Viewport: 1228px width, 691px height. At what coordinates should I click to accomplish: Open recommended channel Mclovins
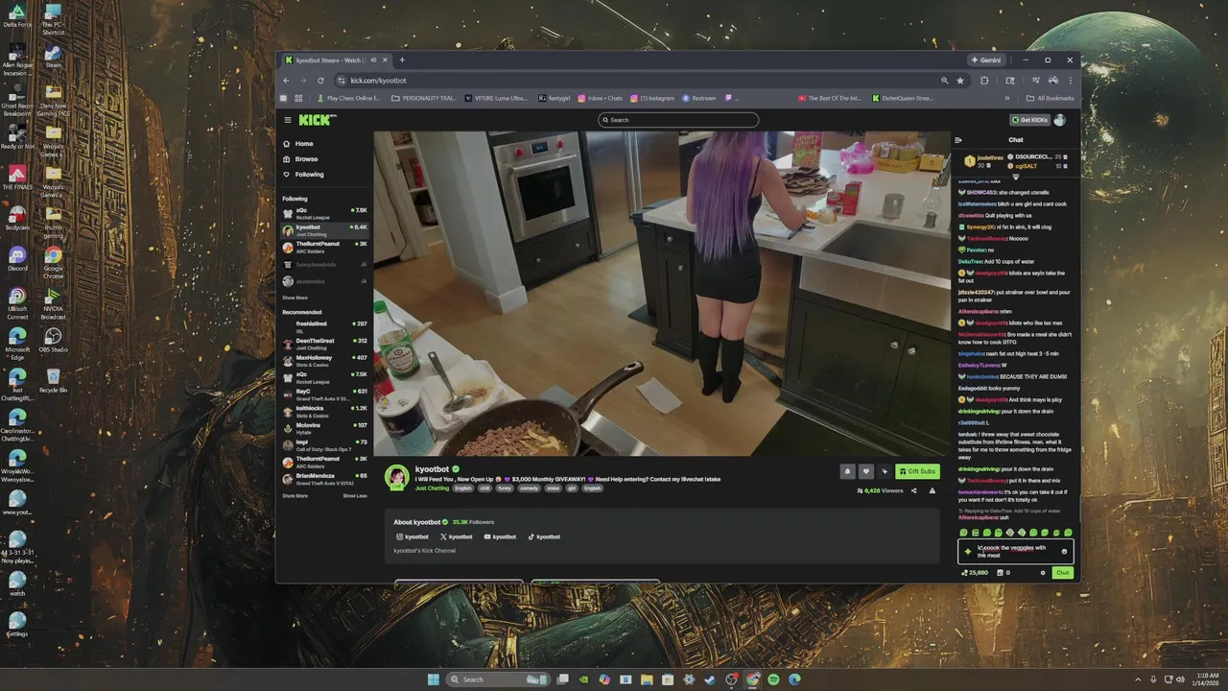click(324, 427)
